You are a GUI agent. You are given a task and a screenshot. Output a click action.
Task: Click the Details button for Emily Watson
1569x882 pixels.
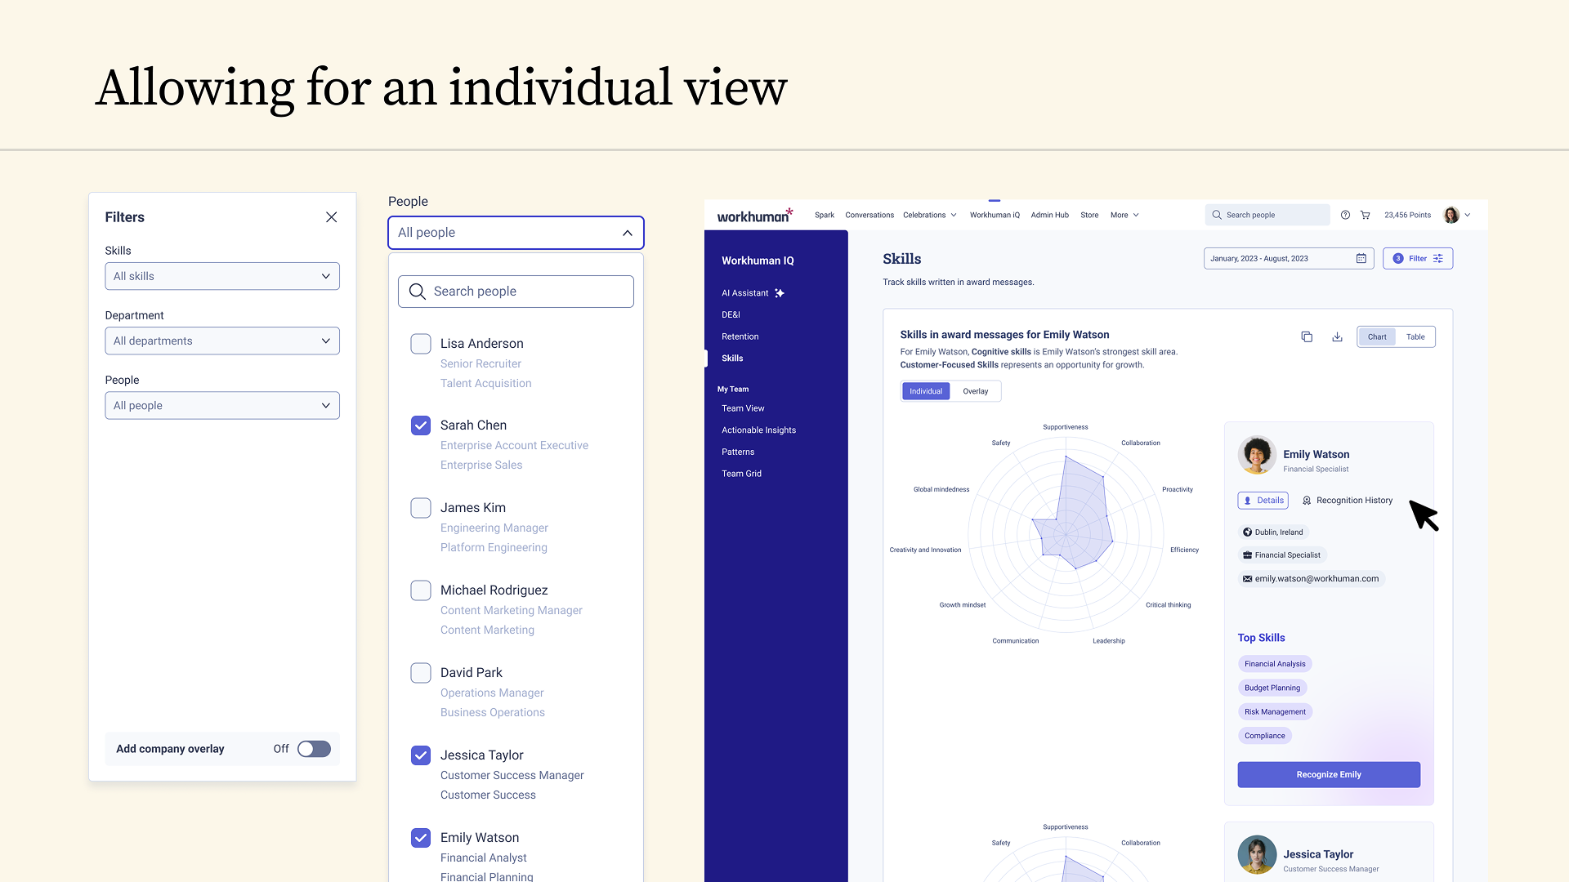(1263, 501)
